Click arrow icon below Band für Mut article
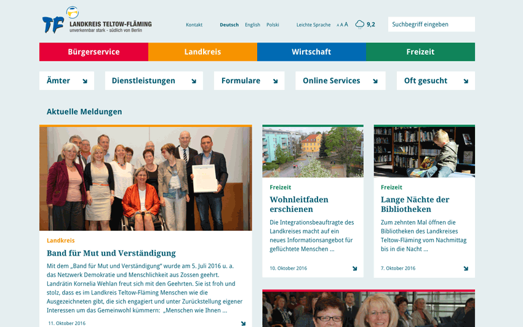 point(243,323)
